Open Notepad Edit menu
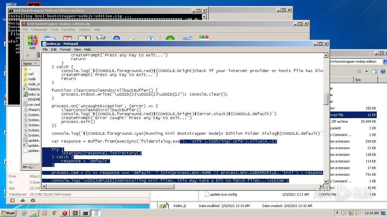The image size is (387, 217). [54, 49]
